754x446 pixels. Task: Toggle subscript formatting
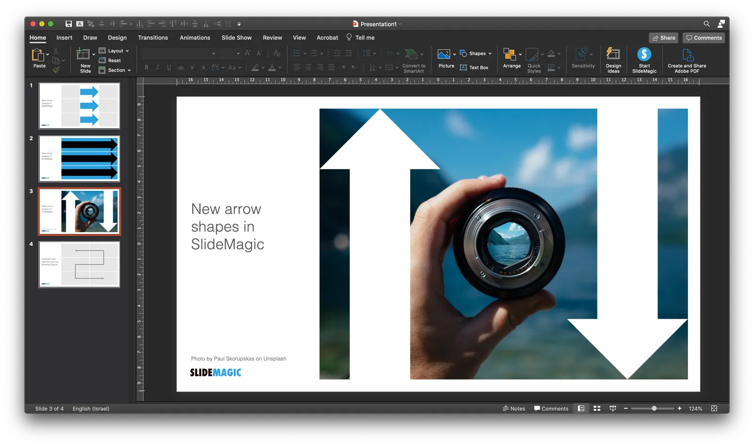pyautogui.click(x=204, y=67)
